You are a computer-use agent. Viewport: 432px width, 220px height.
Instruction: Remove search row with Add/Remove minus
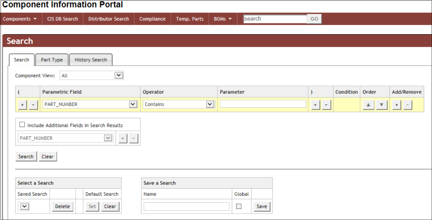[x=407, y=105]
